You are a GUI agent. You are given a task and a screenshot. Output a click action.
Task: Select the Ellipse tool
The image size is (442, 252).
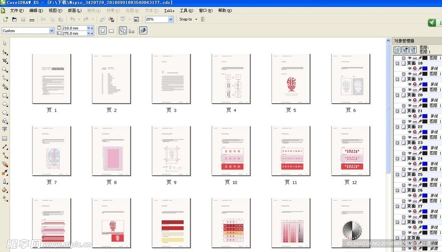pyautogui.click(x=5, y=104)
